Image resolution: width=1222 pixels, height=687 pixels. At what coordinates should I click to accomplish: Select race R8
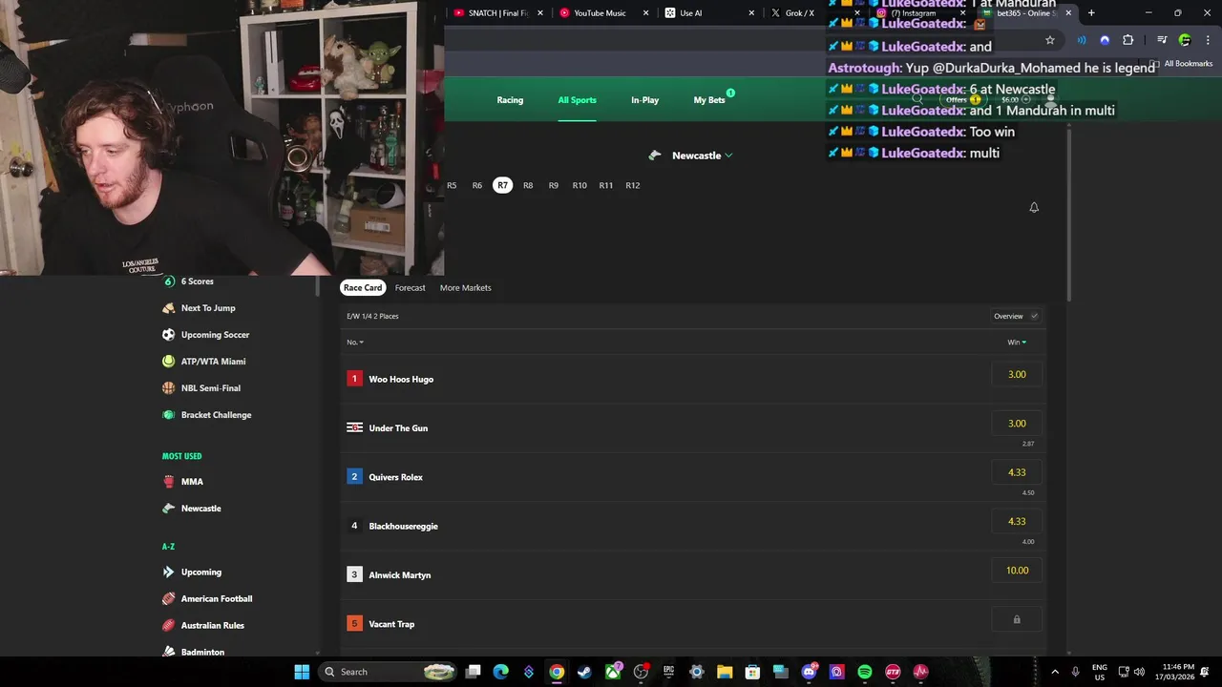[x=528, y=186]
